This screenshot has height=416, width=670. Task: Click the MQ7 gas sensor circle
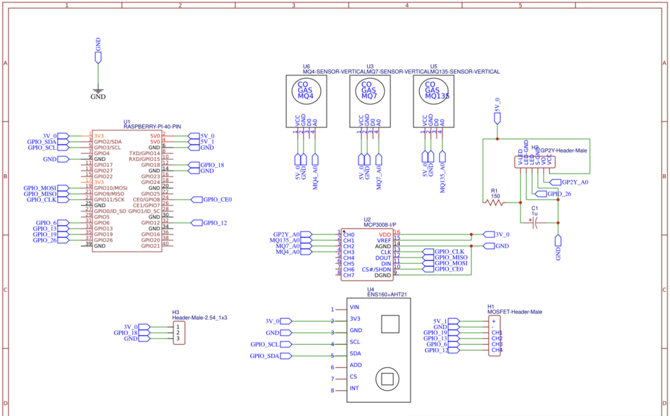pos(370,91)
